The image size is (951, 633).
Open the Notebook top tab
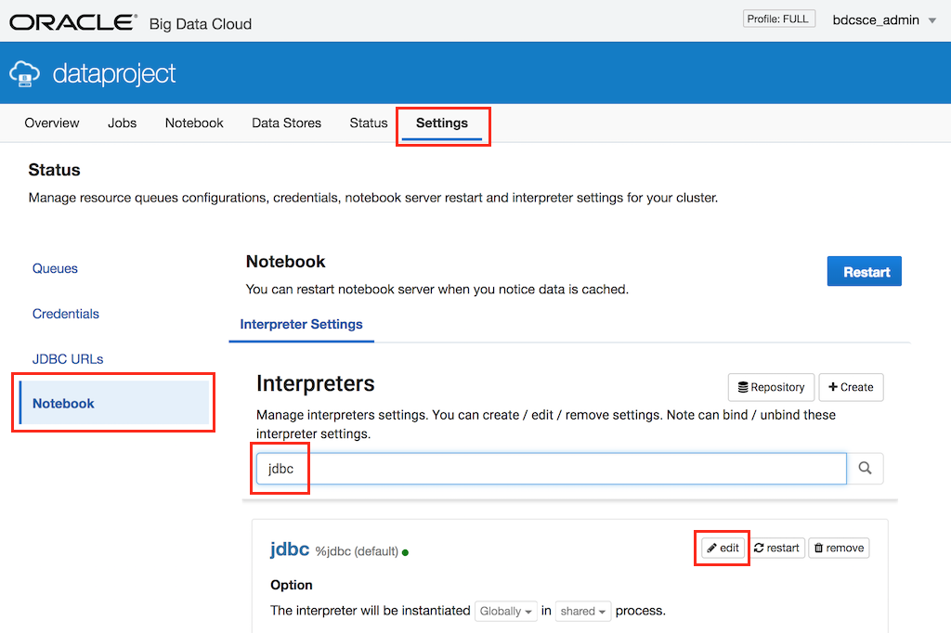pos(194,123)
